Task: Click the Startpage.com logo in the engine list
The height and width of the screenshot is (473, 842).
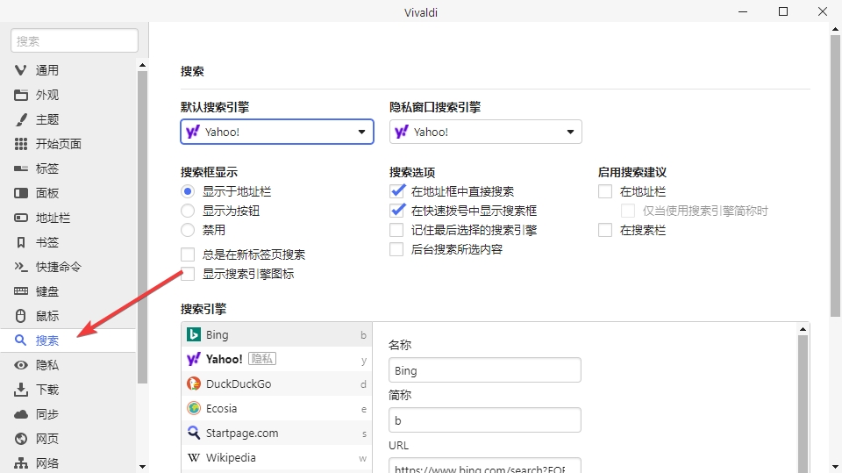Action: coord(193,433)
